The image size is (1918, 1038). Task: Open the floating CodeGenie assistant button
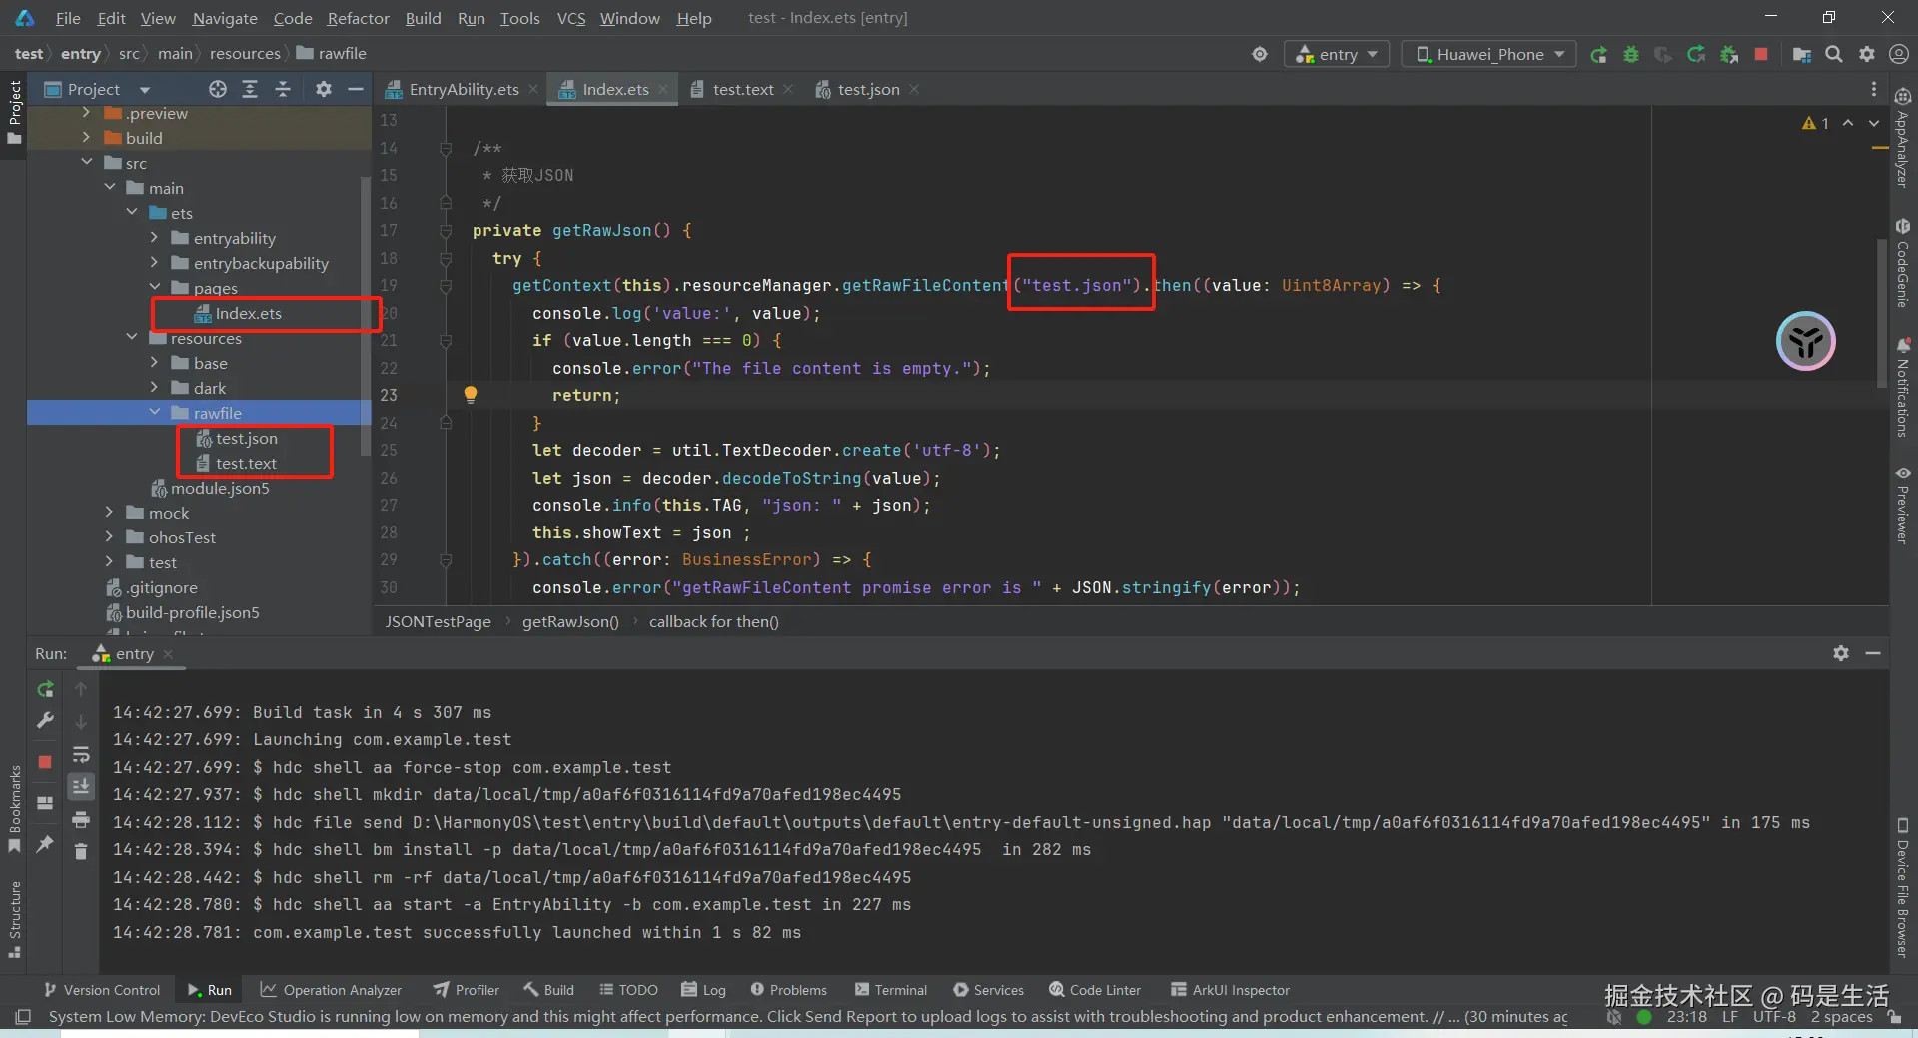1805,342
